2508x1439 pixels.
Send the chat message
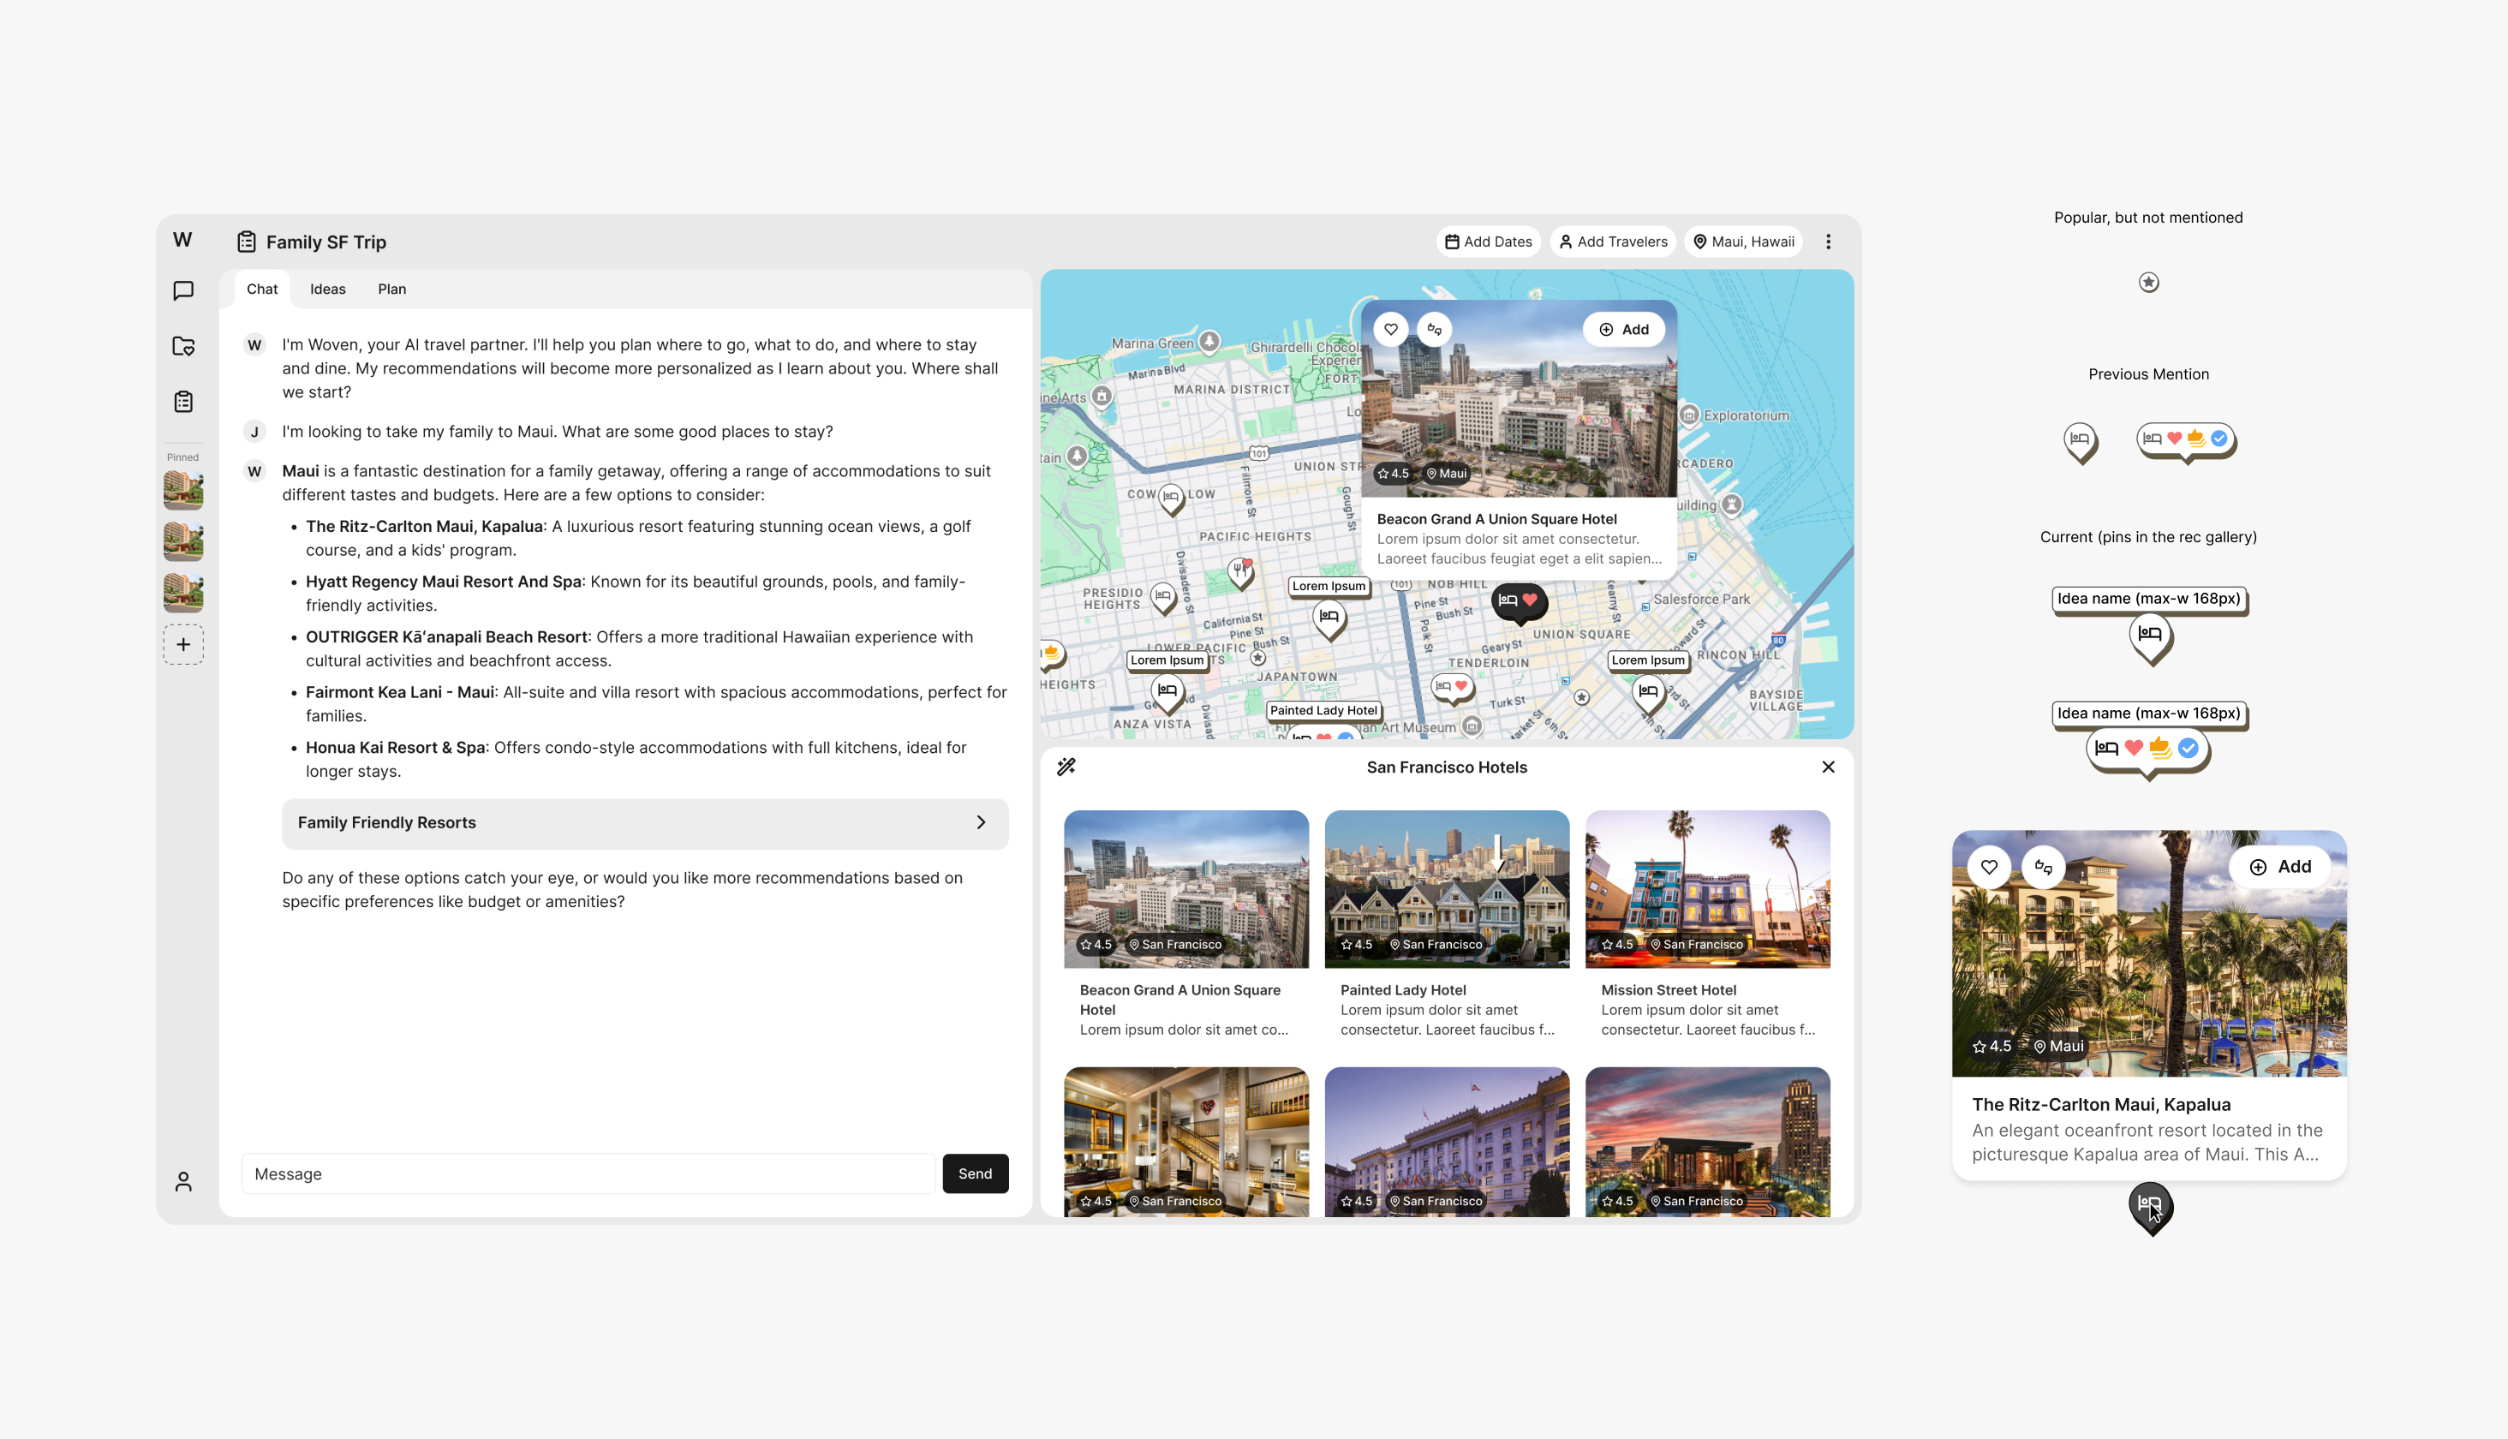point(975,1174)
